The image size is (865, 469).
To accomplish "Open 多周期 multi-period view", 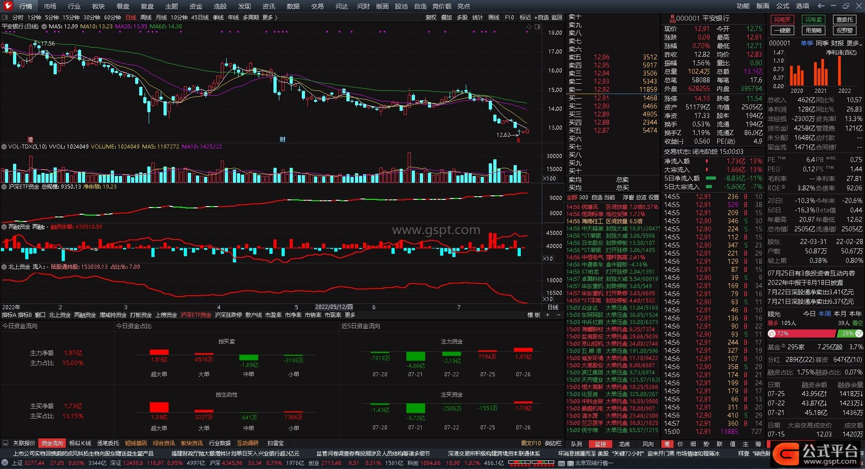I will (x=250, y=18).
